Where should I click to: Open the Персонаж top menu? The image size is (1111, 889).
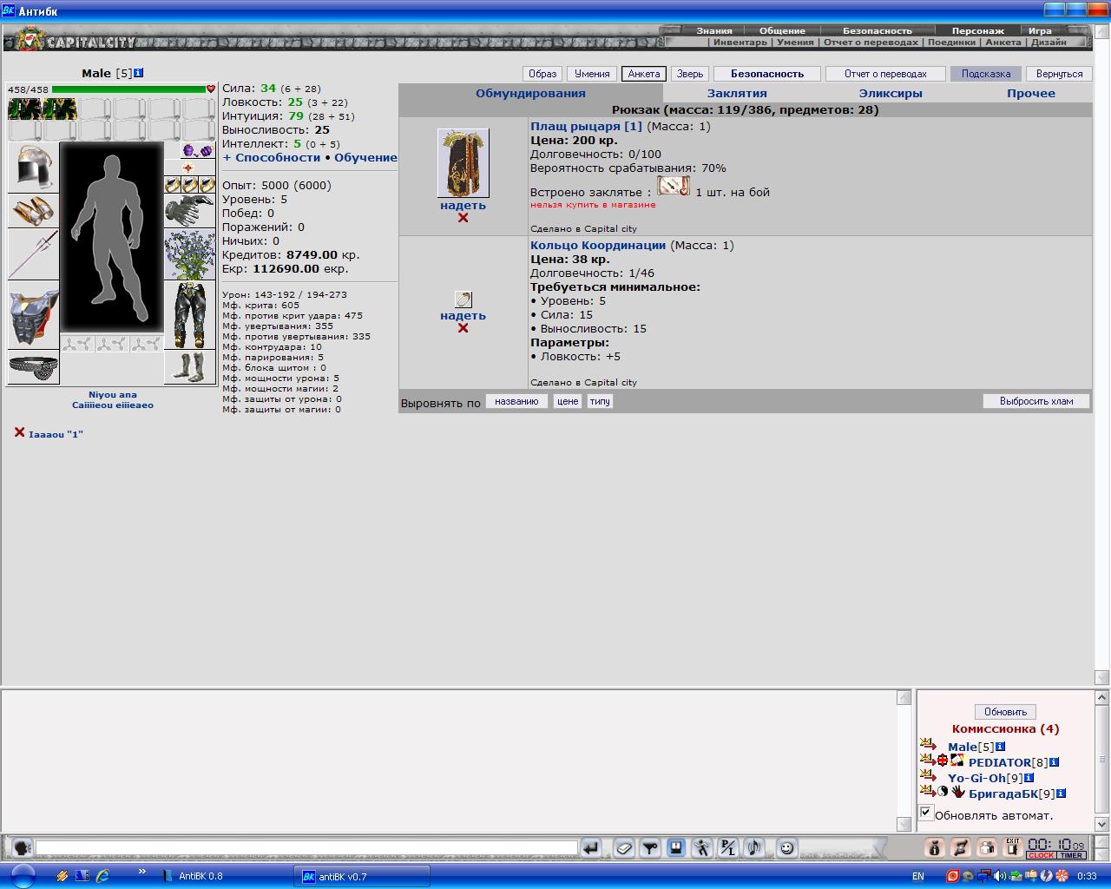(x=977, y=30)
